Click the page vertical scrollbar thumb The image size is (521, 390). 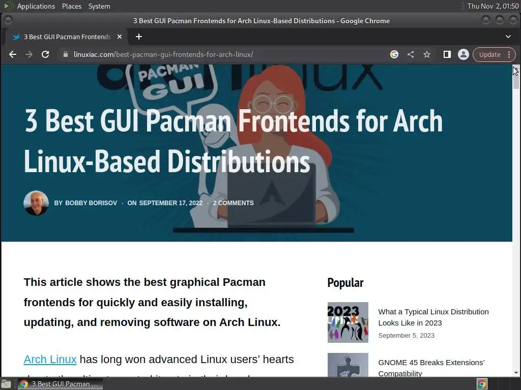pos(516,79)
